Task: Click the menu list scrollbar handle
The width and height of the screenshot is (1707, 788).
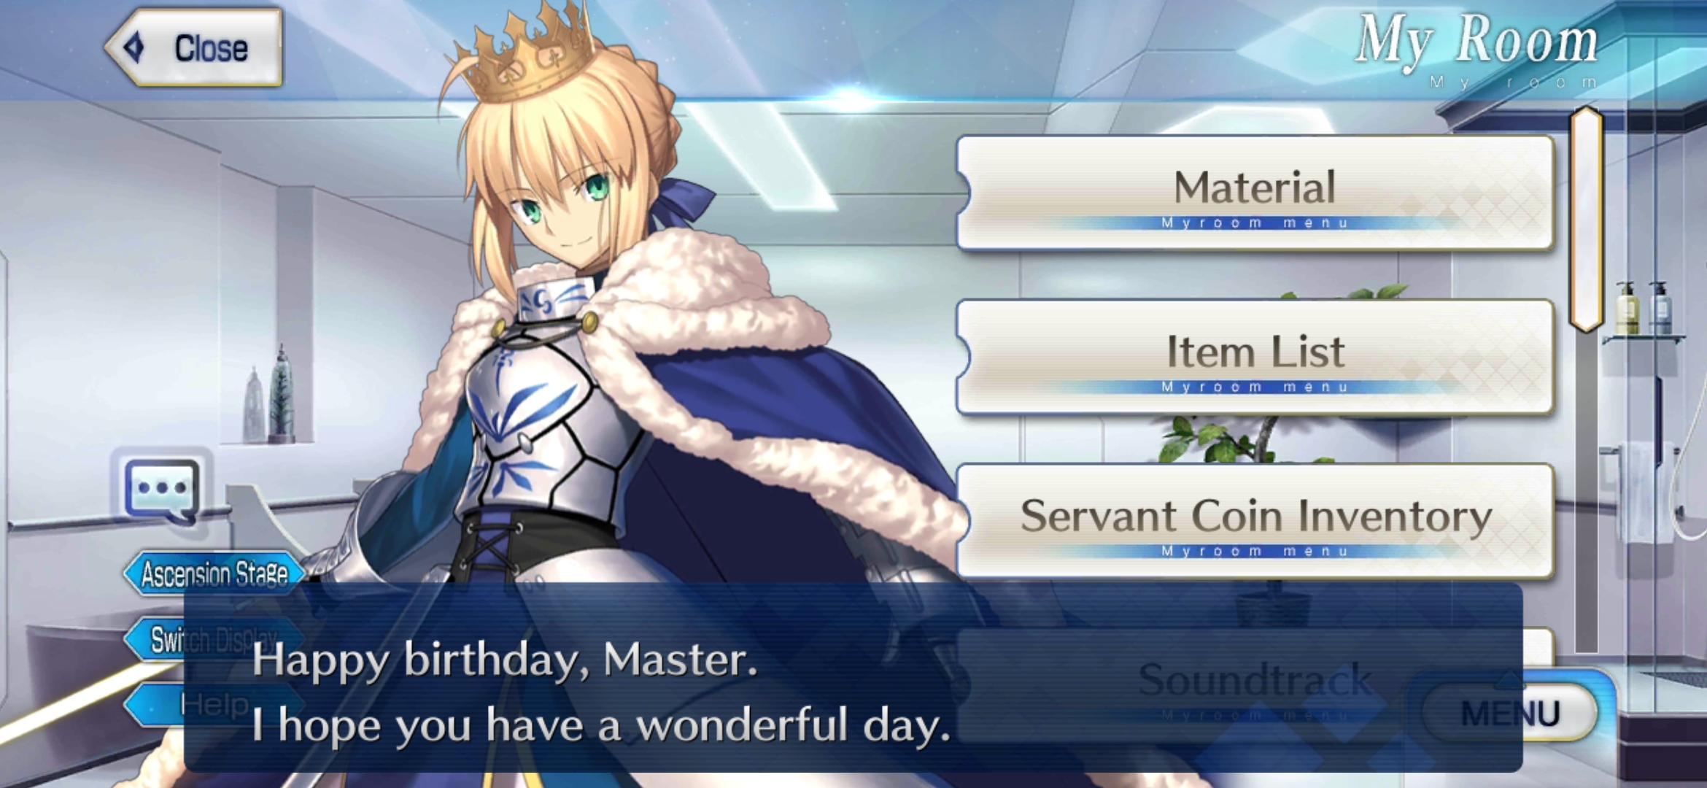Action: pyautogui.click(x=1587, y=219)
